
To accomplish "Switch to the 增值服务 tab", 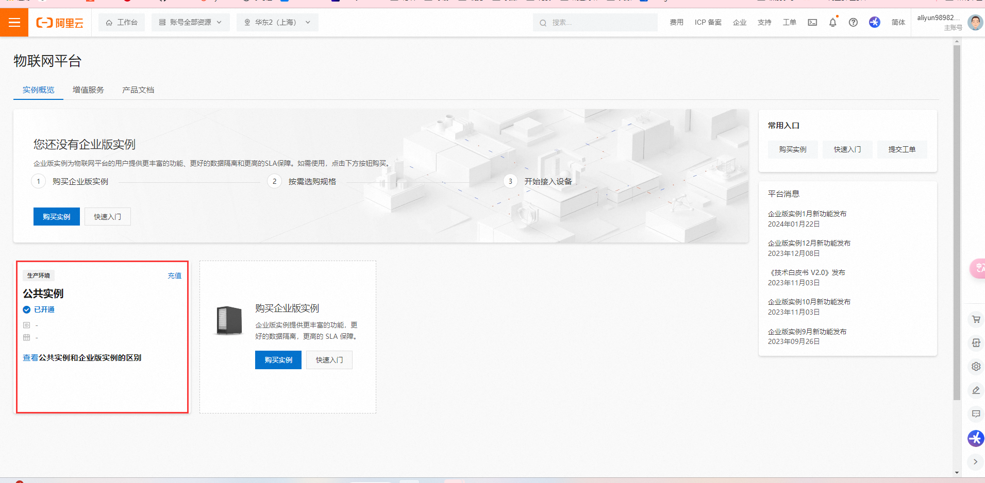I will point(88,90).
